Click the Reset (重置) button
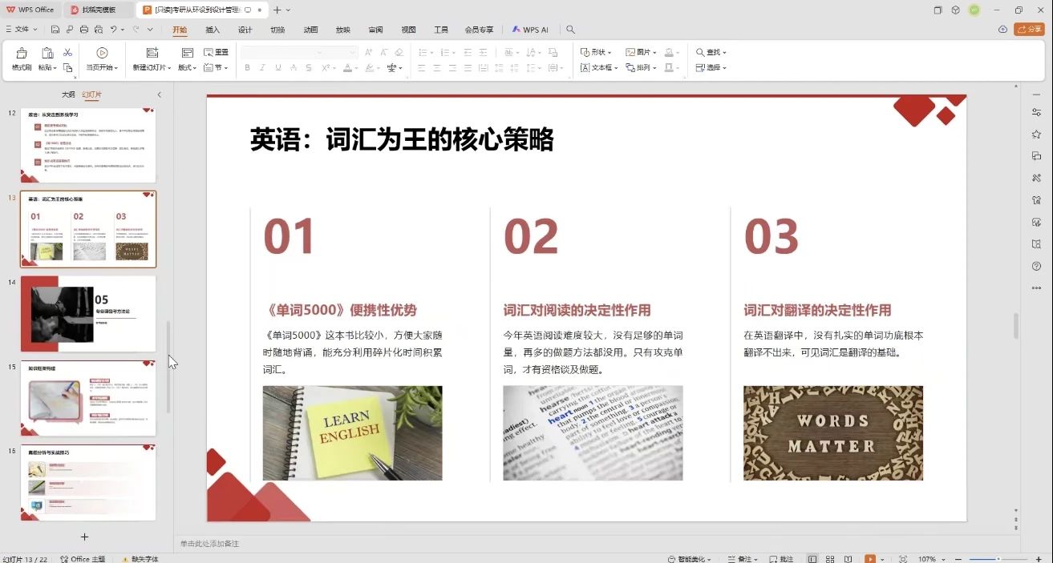 (217, 52)
